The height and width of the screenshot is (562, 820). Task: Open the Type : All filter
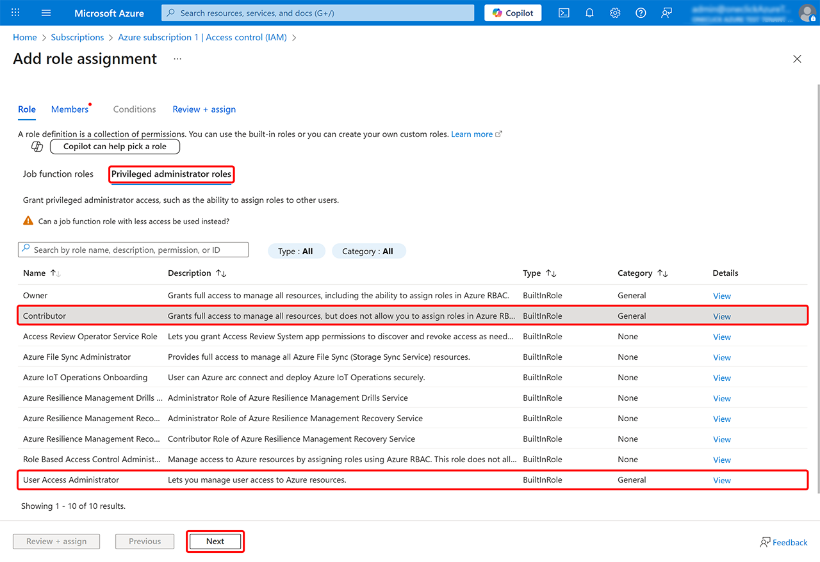coord(296,252)
